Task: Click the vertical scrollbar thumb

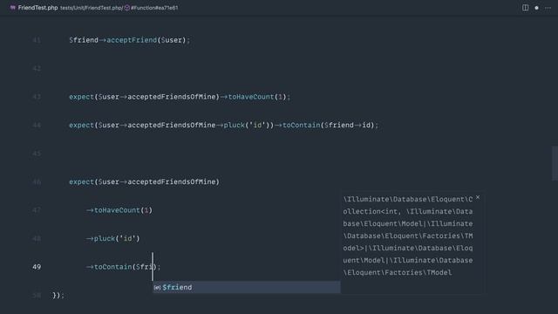Action: coord(555,163)
